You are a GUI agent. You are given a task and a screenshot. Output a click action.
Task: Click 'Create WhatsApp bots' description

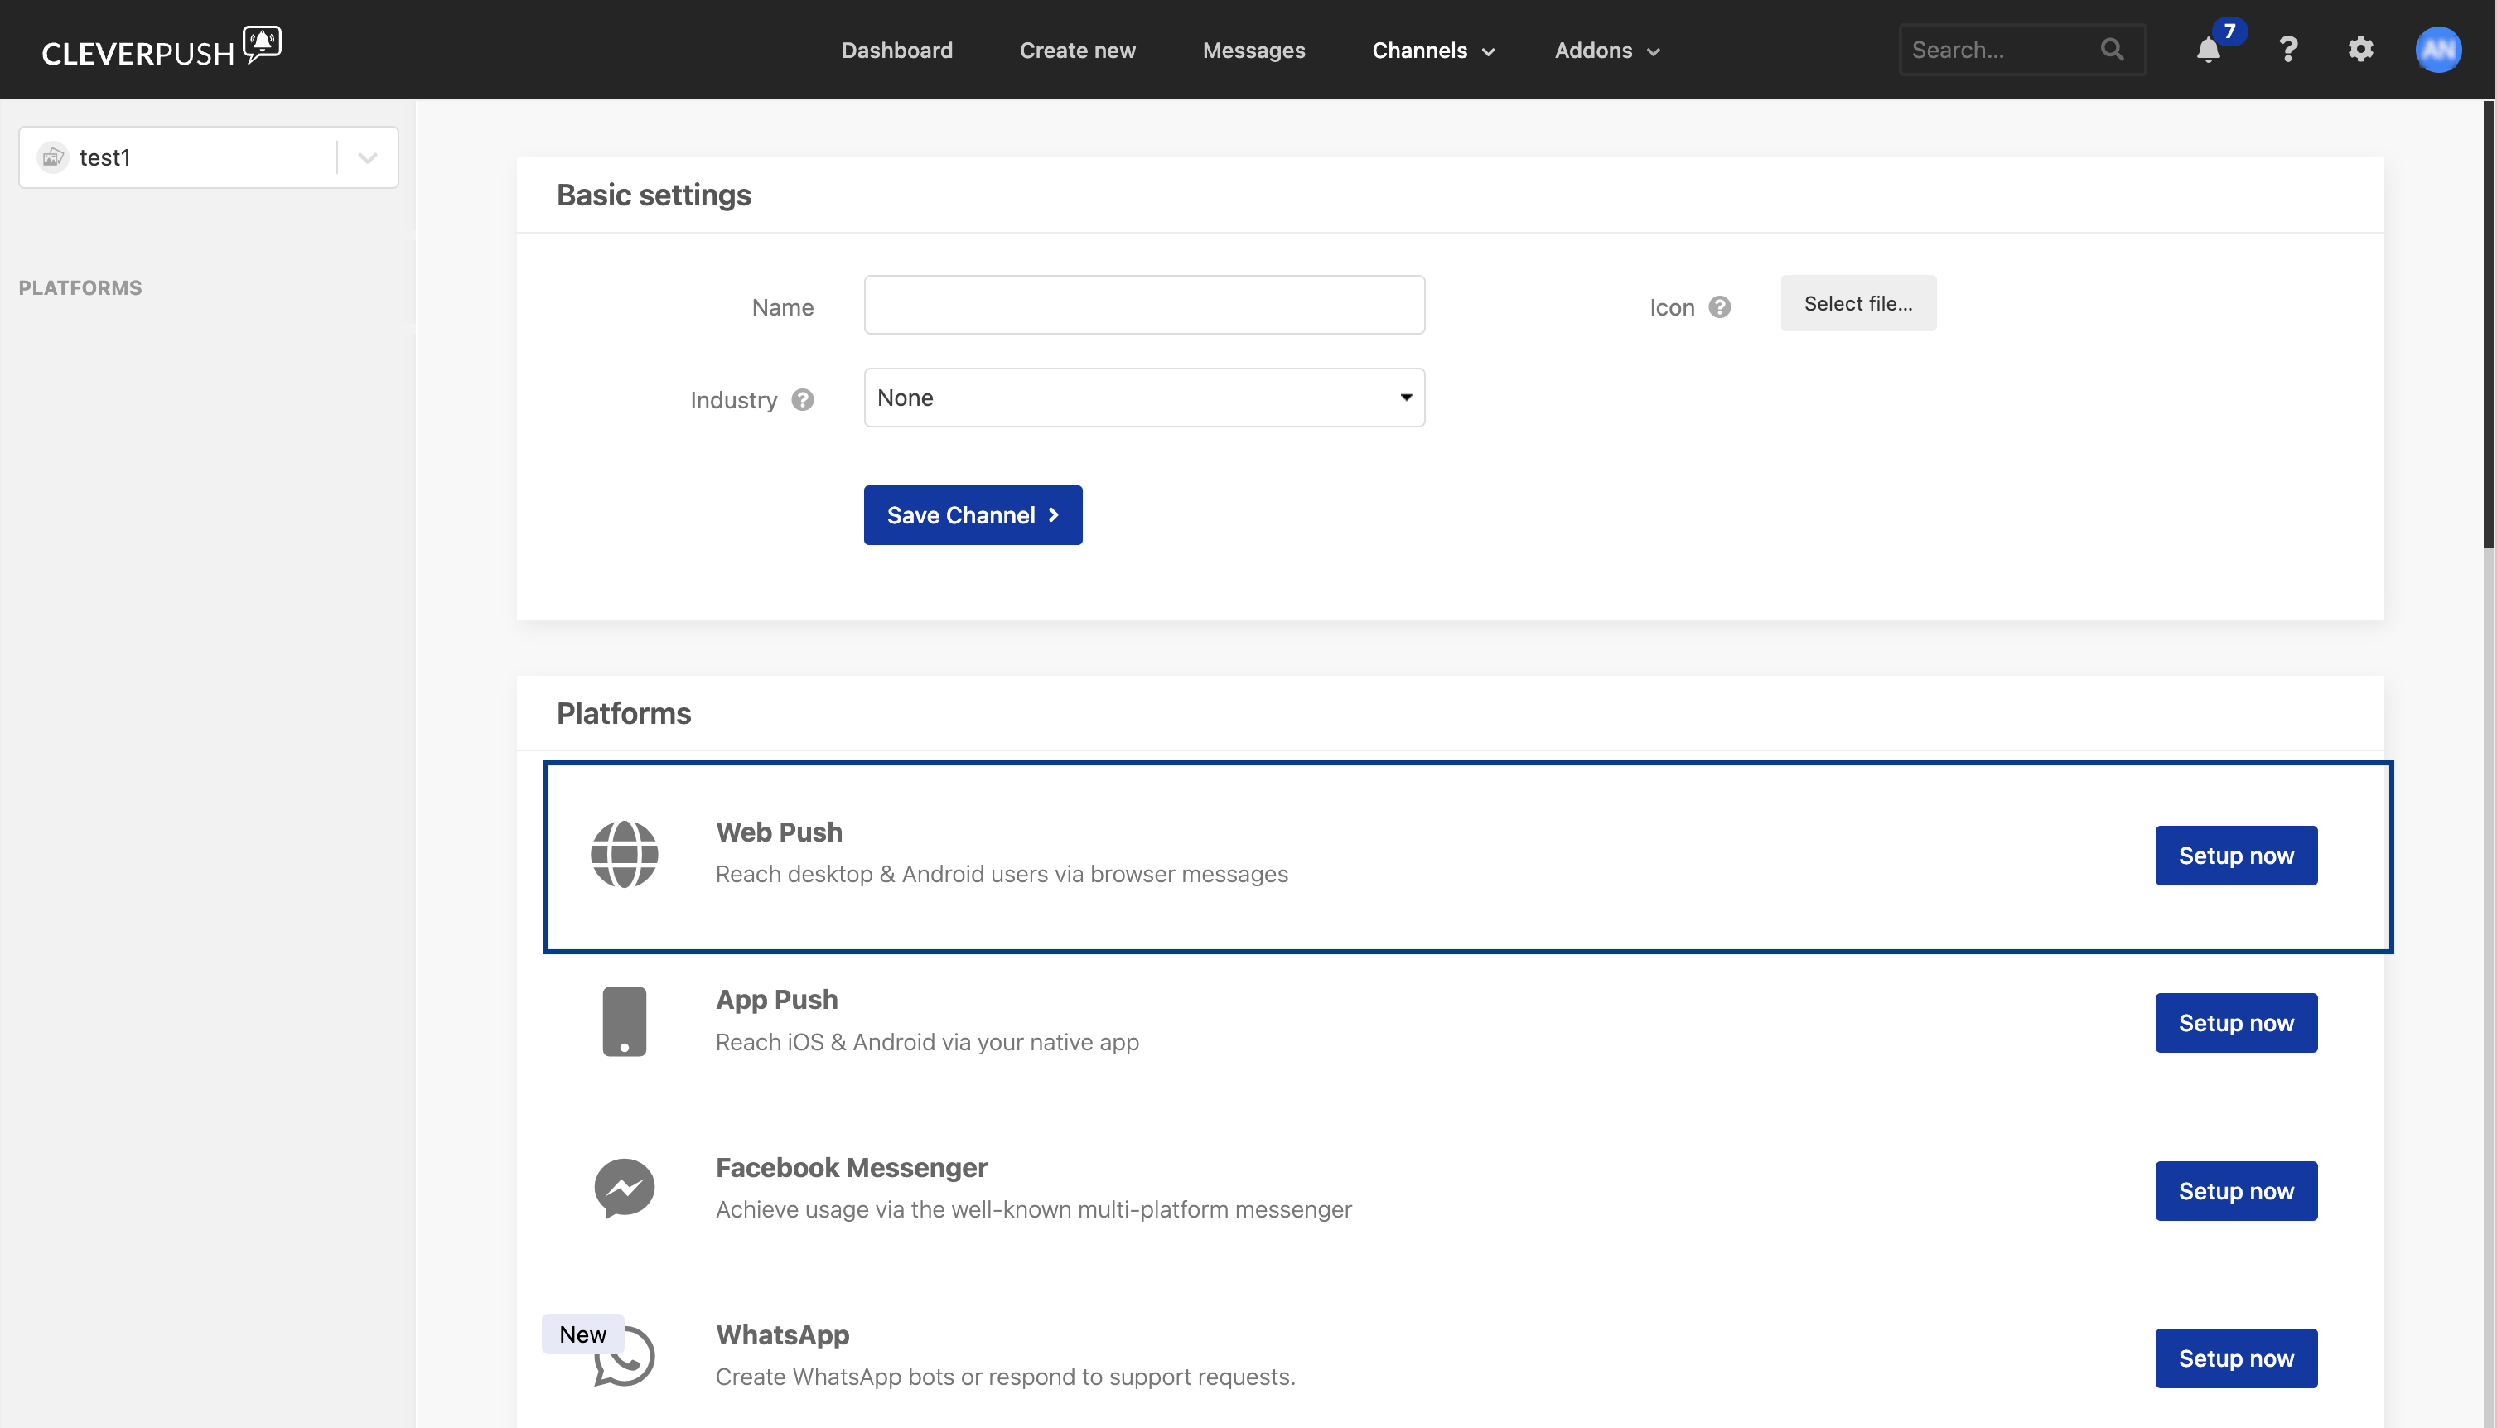tap(1005, 1377)
